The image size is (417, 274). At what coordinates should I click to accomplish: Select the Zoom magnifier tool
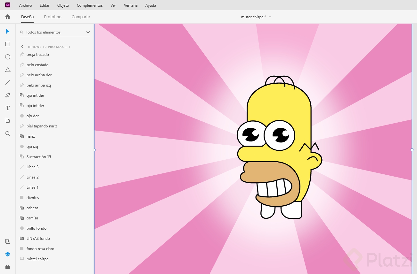(x=8, y=133)
